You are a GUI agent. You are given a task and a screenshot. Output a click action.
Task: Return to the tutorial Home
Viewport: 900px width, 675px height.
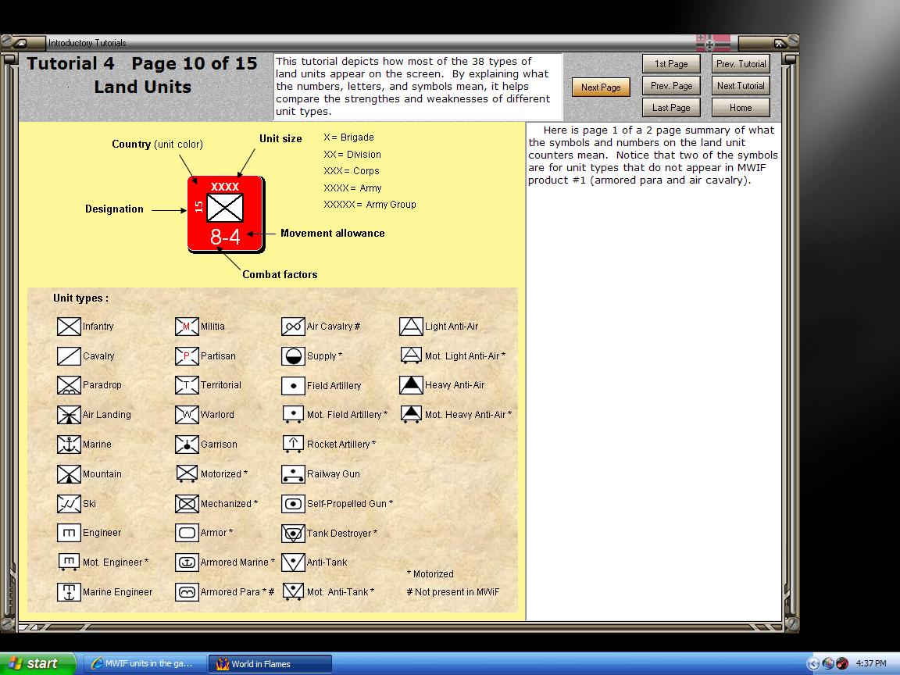point(741,107)
